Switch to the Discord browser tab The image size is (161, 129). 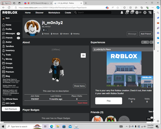[38, 3]
